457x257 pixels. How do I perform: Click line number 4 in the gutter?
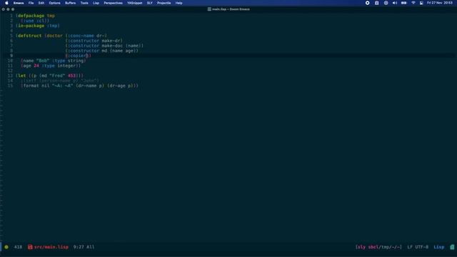pyautogui.click(x=11, y=31)
